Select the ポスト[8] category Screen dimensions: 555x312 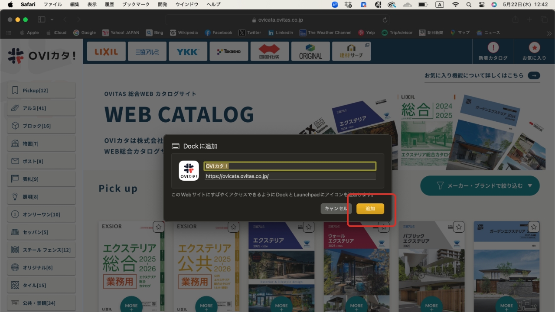click(x=41, y=161)
